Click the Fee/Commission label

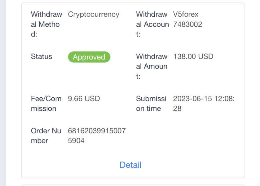tap(46, 104)
